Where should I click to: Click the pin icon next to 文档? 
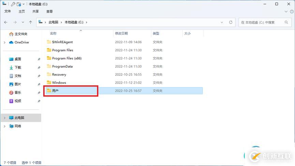[39, 76]
